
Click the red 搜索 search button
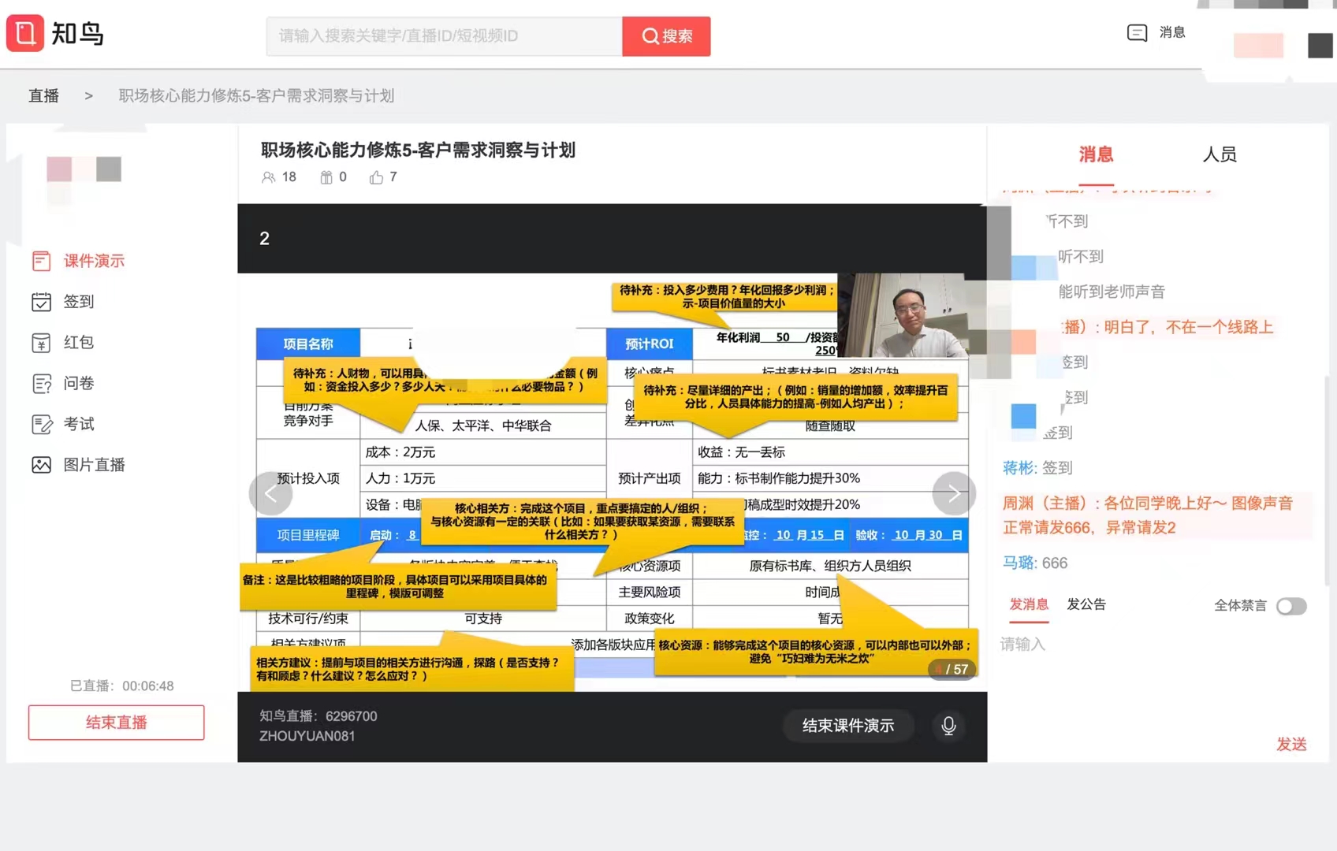point(666,36)
